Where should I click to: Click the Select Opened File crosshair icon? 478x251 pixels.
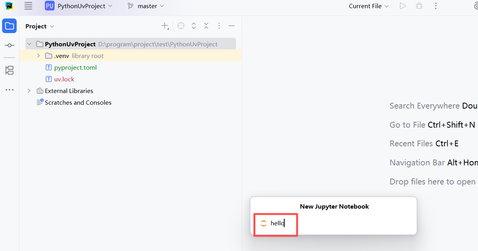[181, 26]
